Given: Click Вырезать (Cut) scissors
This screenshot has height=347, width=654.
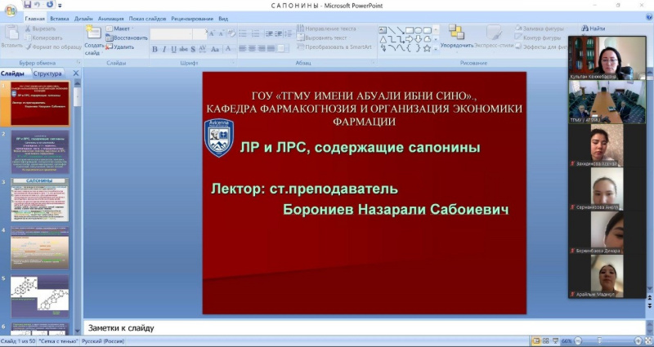Looking at the screenshot, I should [x=40, y=29].
